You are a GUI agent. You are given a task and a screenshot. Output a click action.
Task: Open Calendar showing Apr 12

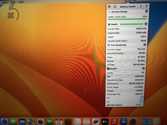[x=59, y=122]
